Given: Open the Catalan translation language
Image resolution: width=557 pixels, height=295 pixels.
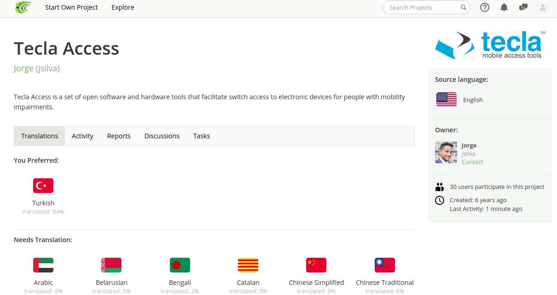Looking at the screenshot, I should tap(248, 283).
